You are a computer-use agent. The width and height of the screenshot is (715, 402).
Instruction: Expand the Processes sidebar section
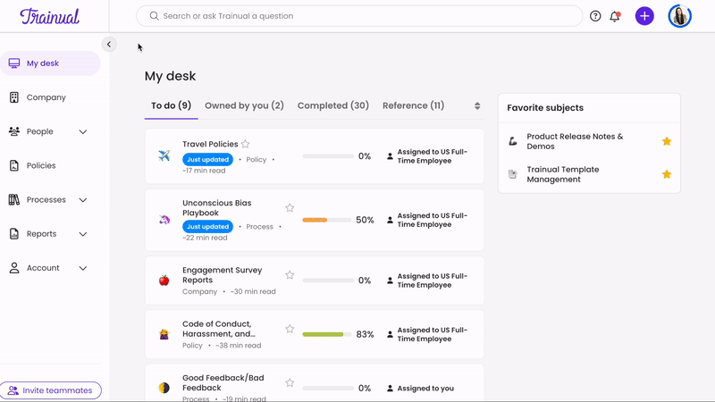[x=83, y=200]
